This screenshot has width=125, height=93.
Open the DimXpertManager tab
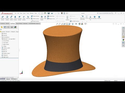[x=12, y=27]
